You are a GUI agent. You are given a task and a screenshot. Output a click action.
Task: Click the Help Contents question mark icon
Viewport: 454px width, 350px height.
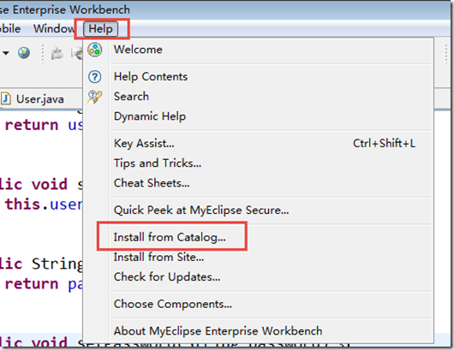[95, 77]
